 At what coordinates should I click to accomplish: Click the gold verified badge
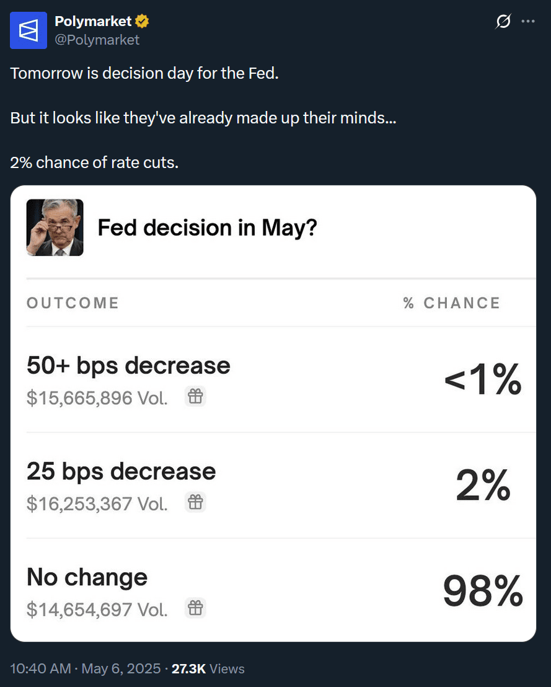click(143, 22)
